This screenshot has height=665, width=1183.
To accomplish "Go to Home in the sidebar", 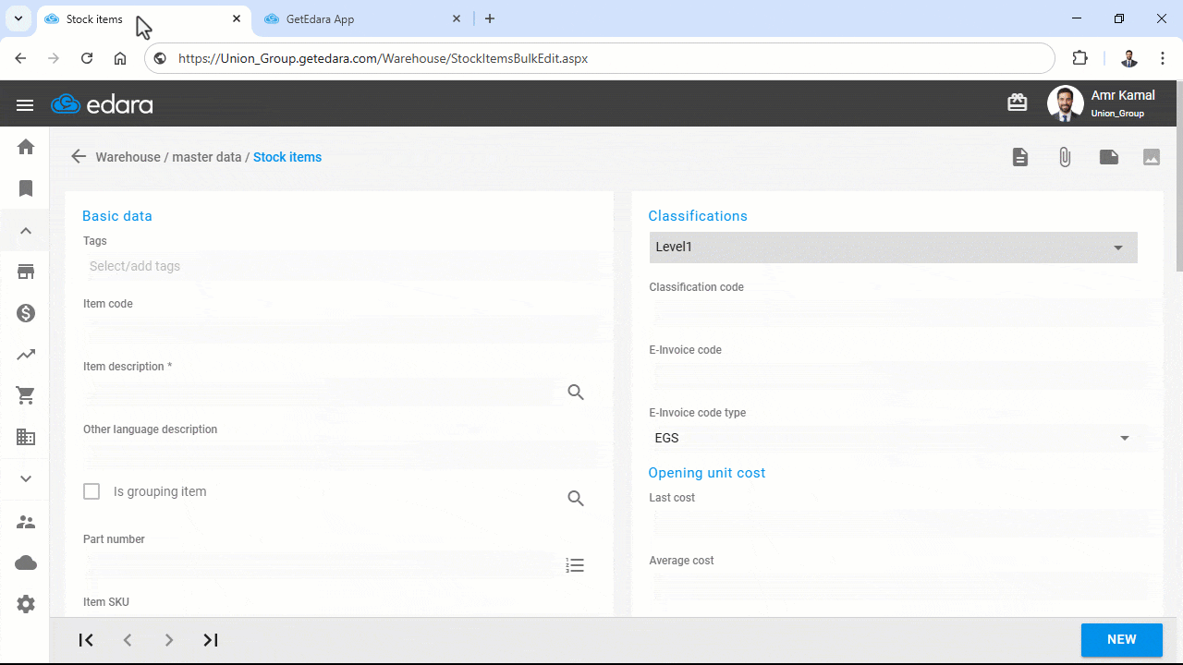I will coord(26,147).
